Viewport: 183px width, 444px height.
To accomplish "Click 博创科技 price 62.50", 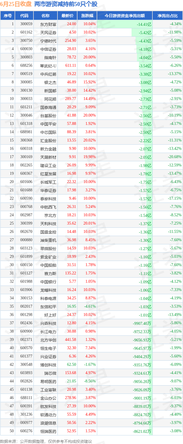I will point(71,365).
